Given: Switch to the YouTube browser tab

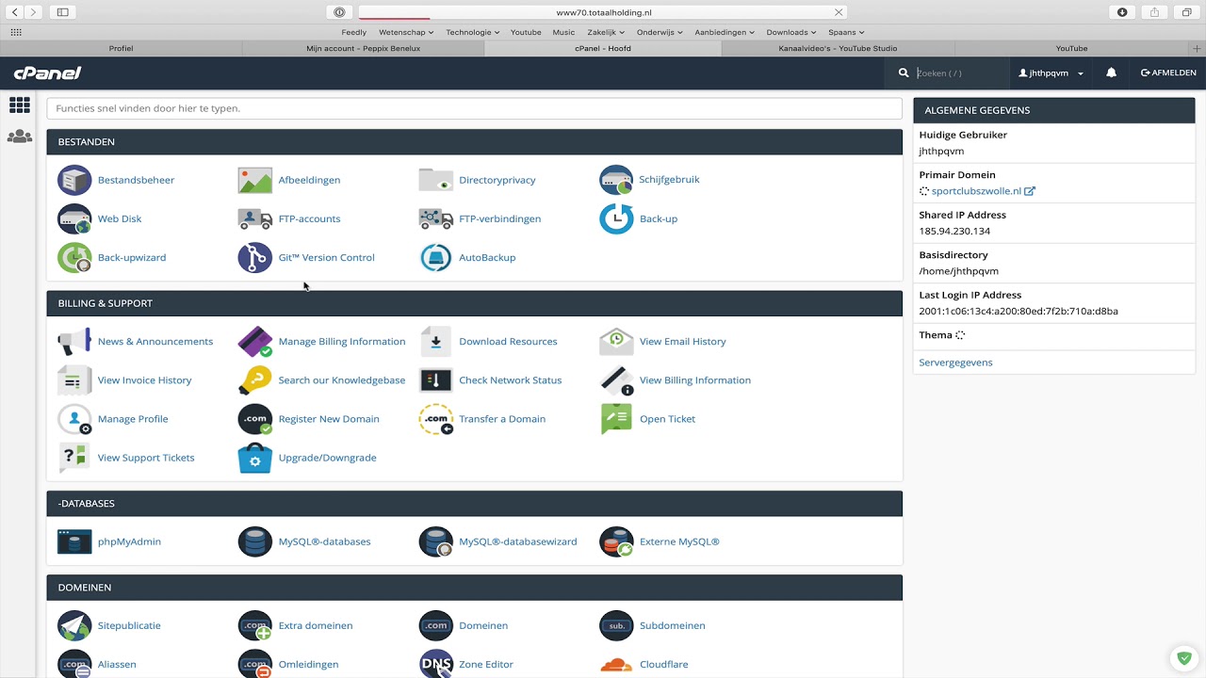Looking at the screenshot, I should [x=1071, y=48].
